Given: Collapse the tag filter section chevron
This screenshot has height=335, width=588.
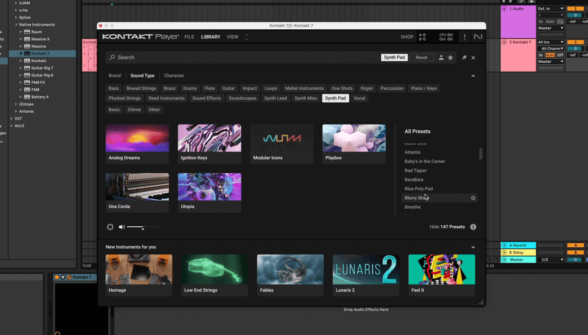Looking at the screenshot, I should click(x=473, y=76).
